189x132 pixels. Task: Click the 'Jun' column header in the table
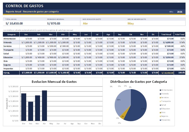(x=86, y=35)
